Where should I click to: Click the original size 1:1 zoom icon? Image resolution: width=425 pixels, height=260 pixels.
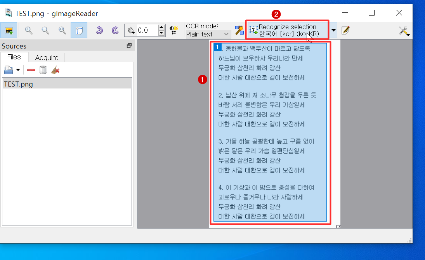tap(62, 30)
